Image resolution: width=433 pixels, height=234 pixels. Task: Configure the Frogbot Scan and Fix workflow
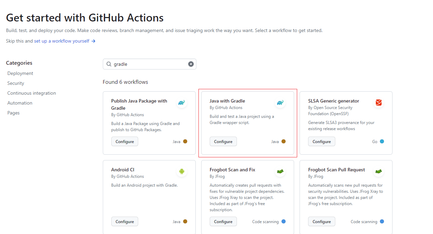223,221
